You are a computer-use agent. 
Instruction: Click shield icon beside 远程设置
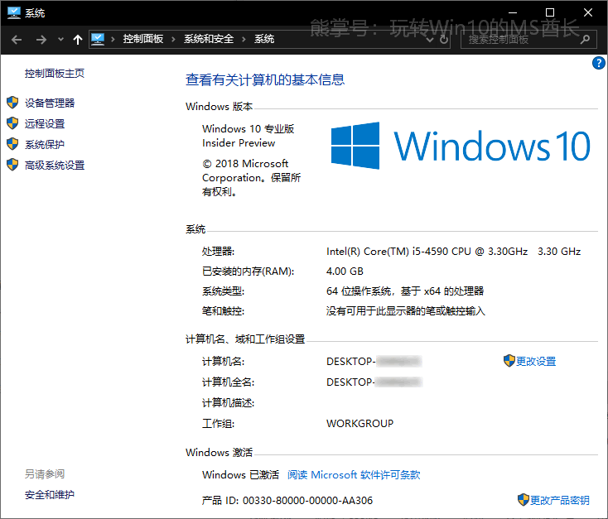12,123
